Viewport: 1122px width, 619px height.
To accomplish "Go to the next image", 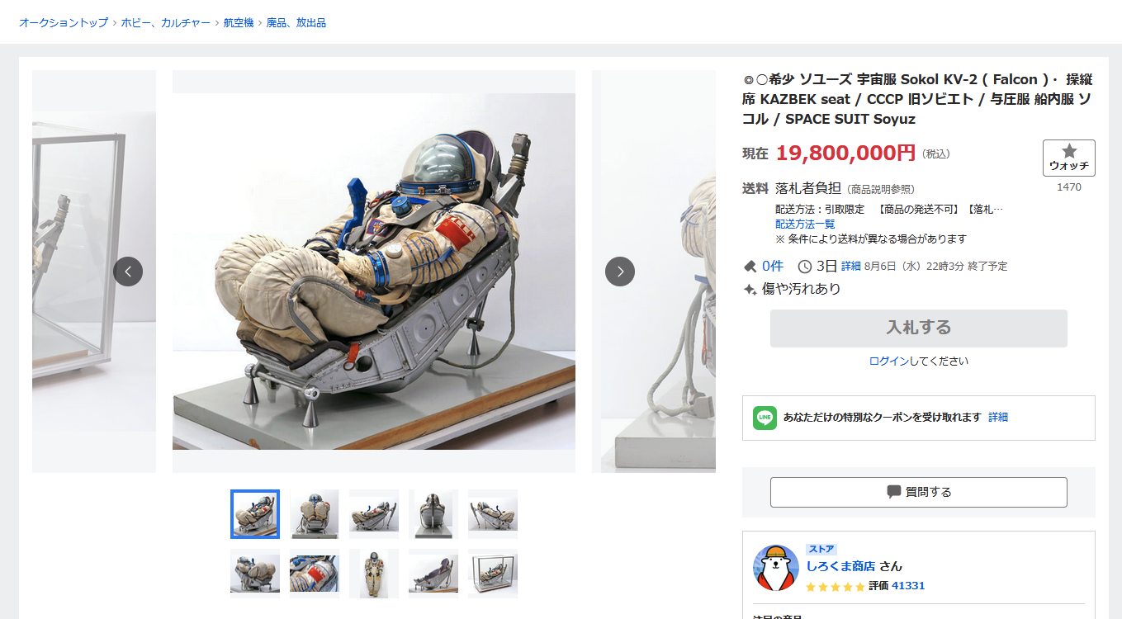I will 620,272.
